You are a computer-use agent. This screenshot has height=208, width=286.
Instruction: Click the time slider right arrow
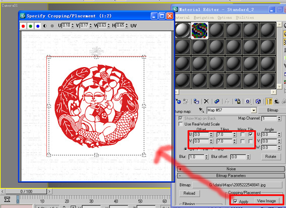(x=49, y=191)
